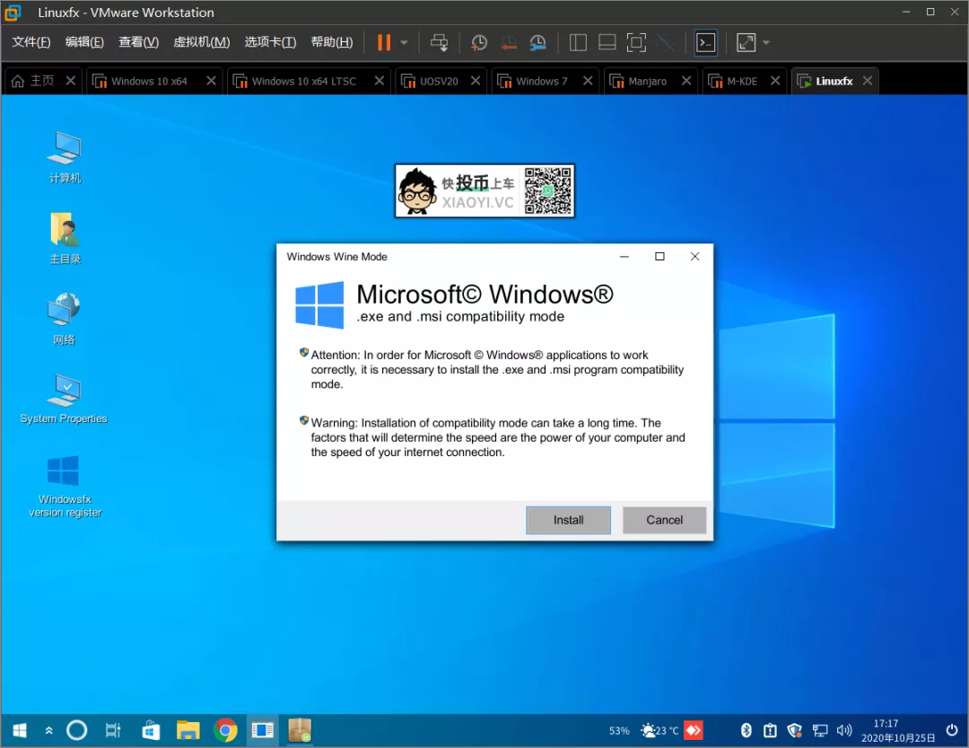969x748 pixels.
Task: Select the 计算机 desktop icon
Action: (x=65, y=158)
